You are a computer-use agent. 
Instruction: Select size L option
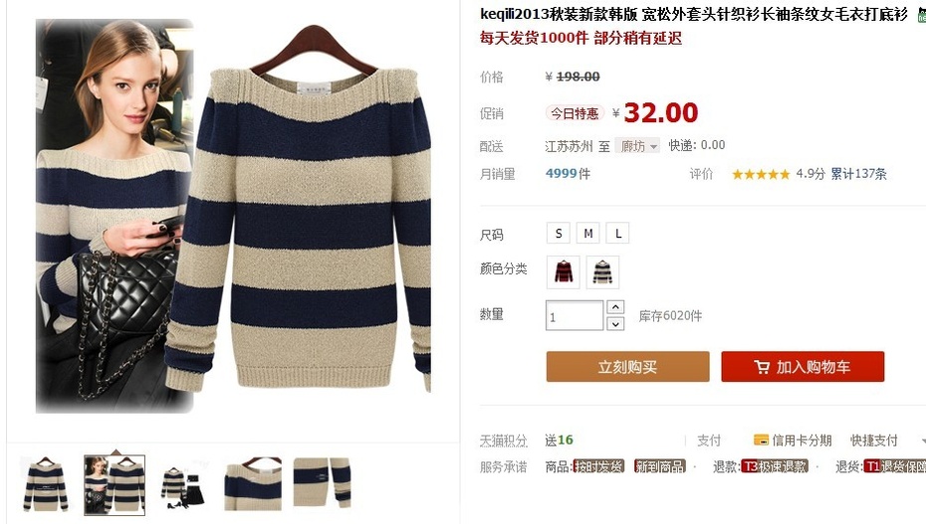[617, 234]
